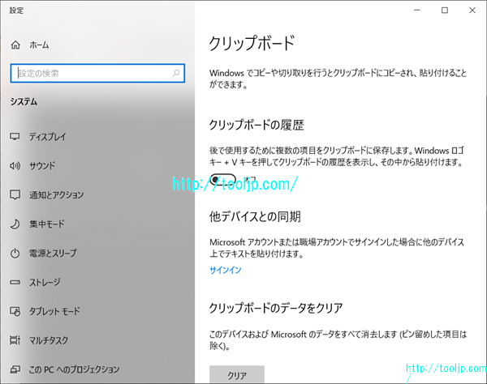Focus the settings search field
Viewport: 487px width, 384px height.
(x=97, y=74)
